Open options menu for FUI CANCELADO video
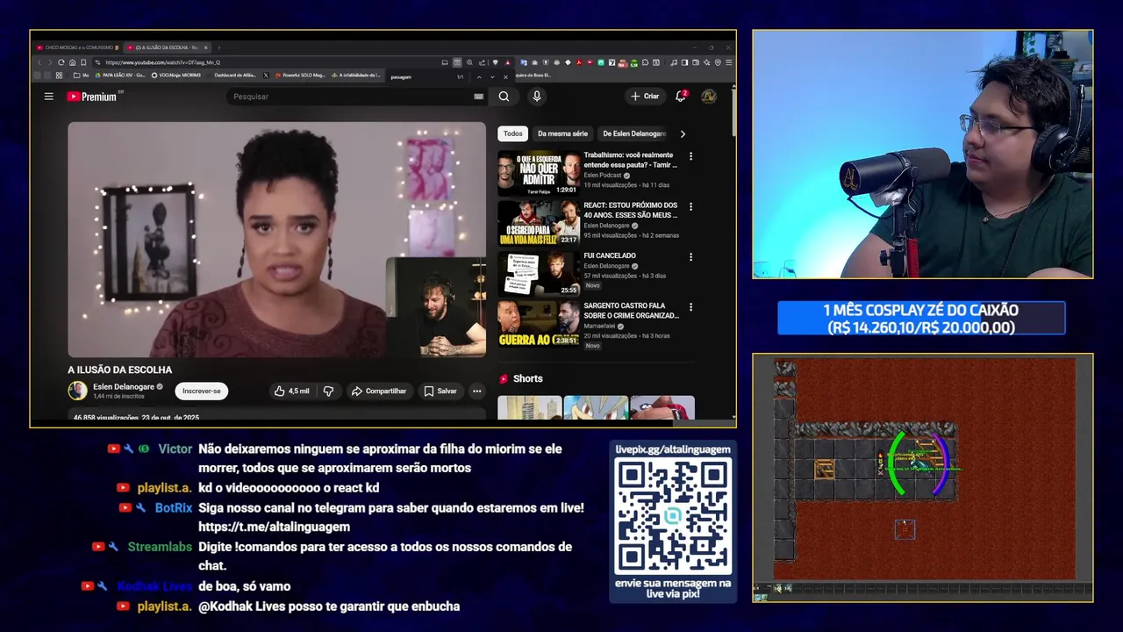Viewport: 1123px width, 632px height. (690, 257)
